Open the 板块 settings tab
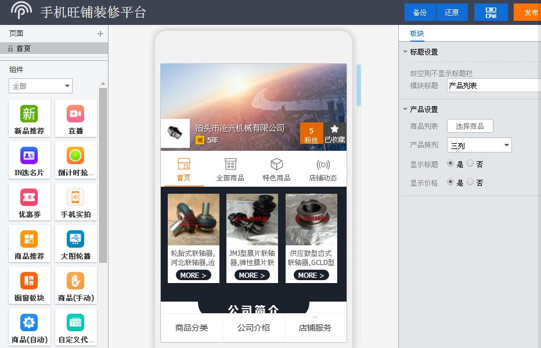 [417, 34]
